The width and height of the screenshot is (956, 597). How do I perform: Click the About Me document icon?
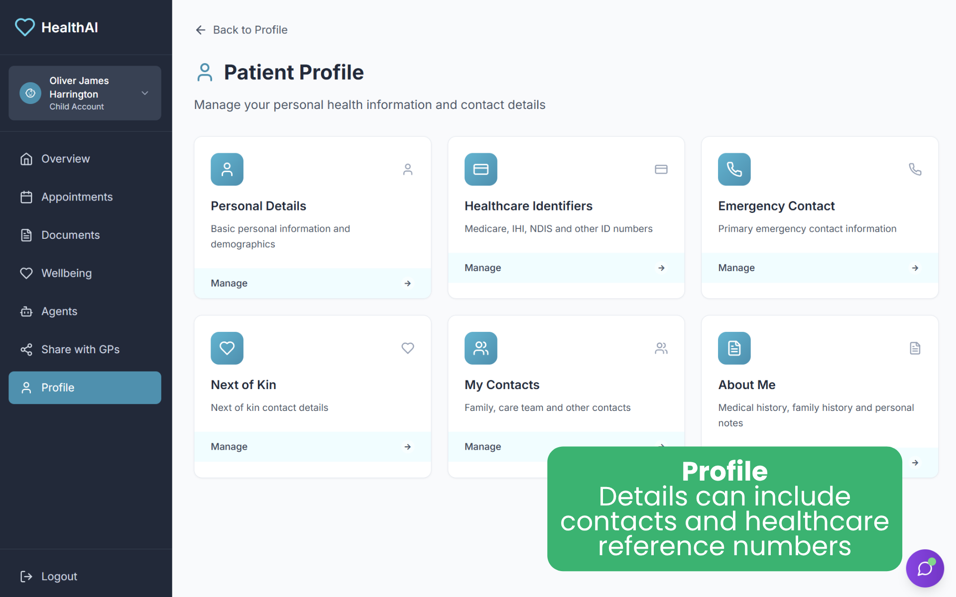point(734,348)
